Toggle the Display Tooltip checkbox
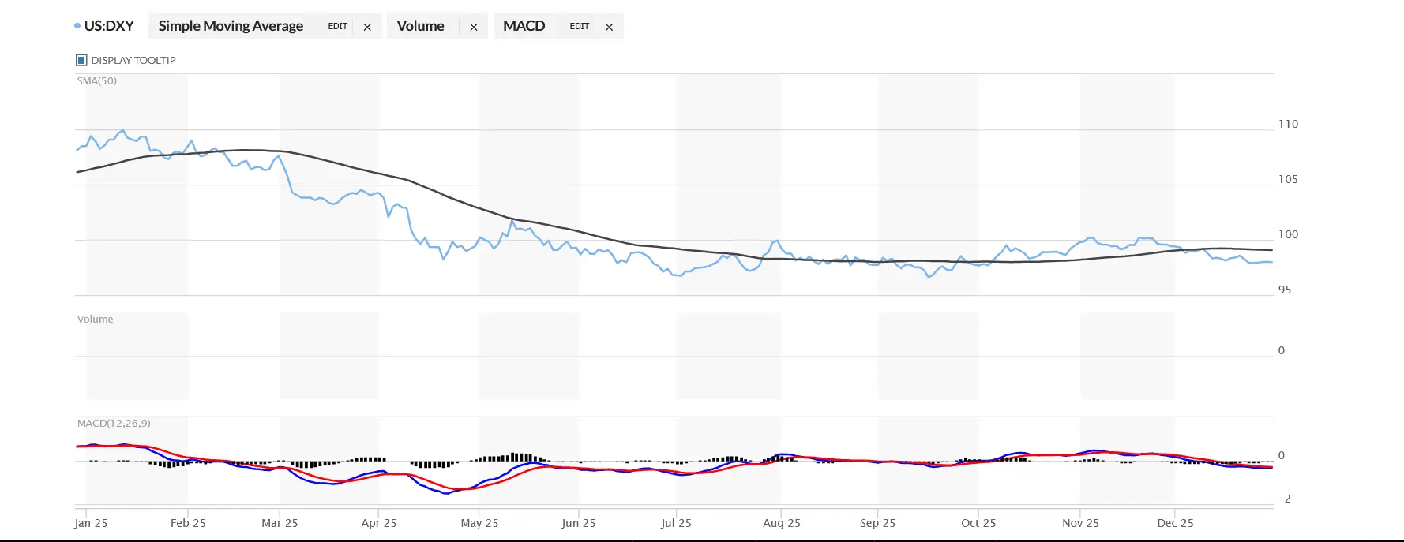 (81, 60)
